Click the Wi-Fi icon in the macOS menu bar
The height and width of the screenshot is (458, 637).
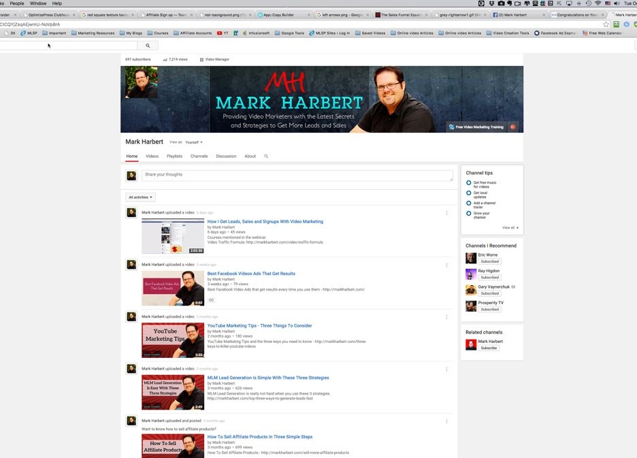[598, 3]
